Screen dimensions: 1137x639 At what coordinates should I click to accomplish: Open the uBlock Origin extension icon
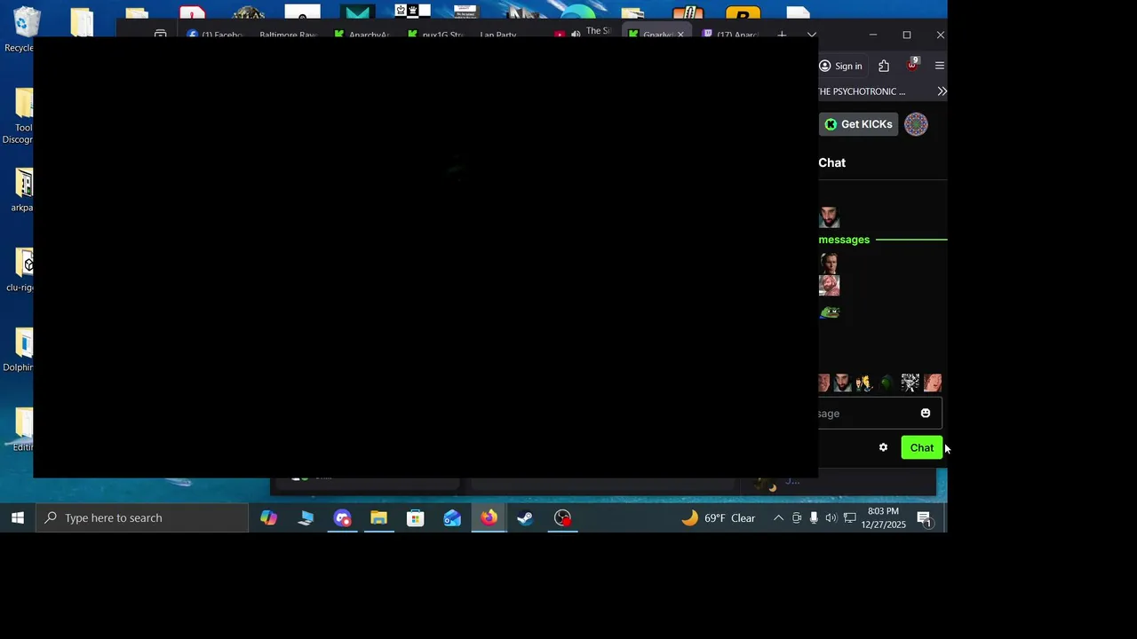coord(911,66)
